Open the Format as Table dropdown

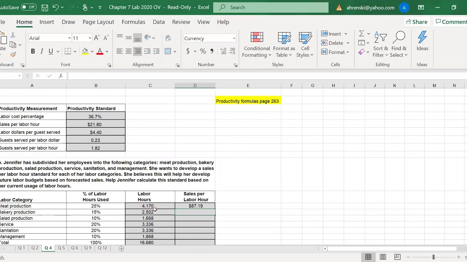284,45
